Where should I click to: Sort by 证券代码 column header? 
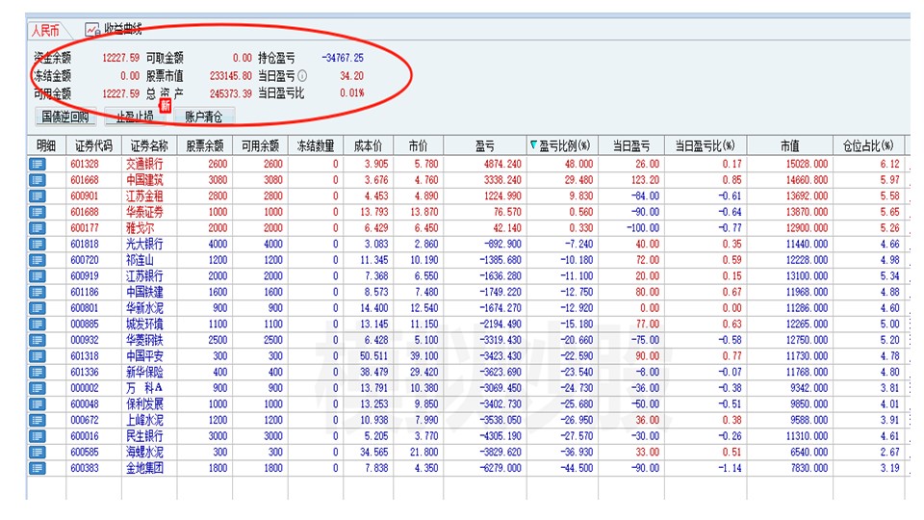93,145
